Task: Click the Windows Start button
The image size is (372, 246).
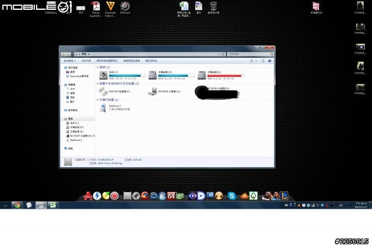Action: pyautogui.click(x=5, y=205)
